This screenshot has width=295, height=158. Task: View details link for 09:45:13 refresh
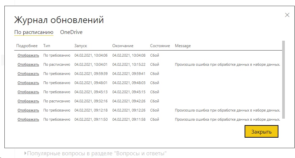pos(28,92)
